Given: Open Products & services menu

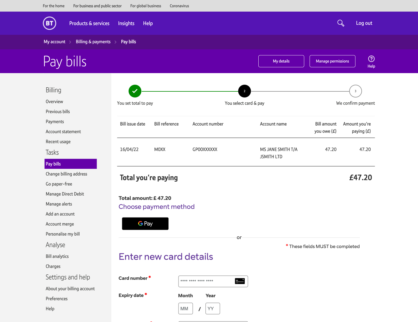Looking at the screenshot, I should point(89,23).
